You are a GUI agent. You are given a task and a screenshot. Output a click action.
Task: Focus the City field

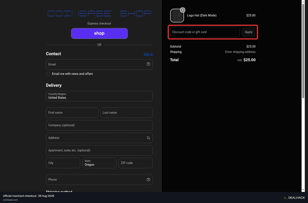pos(63,163)
